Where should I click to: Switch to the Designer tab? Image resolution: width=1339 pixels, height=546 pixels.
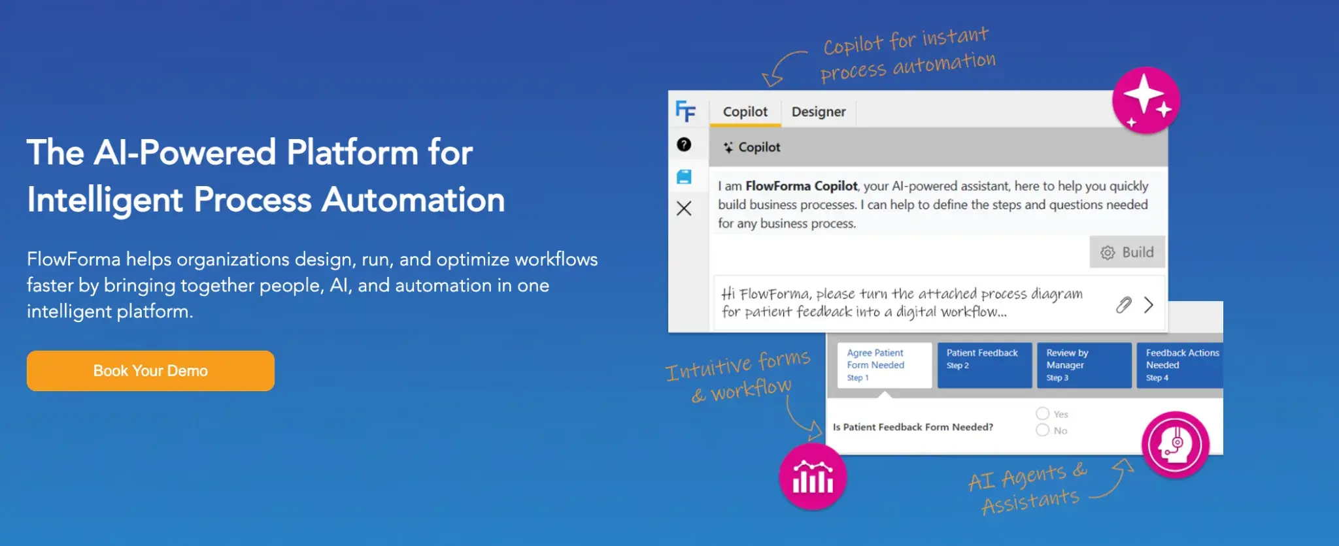click(x=819, y=112)
